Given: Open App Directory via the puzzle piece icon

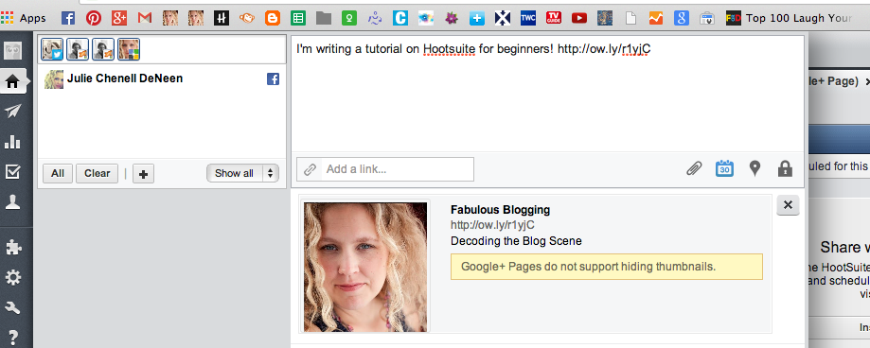Looking at the screenshot, I should (x=12, y=247).
